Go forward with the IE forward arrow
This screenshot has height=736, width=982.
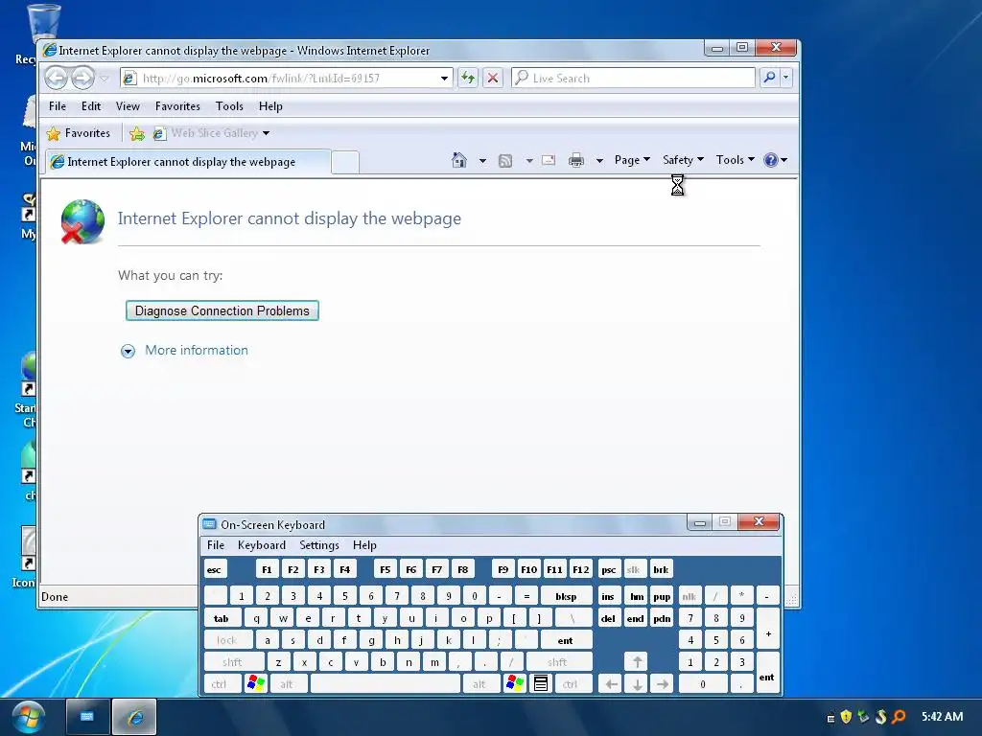(82, 79)
